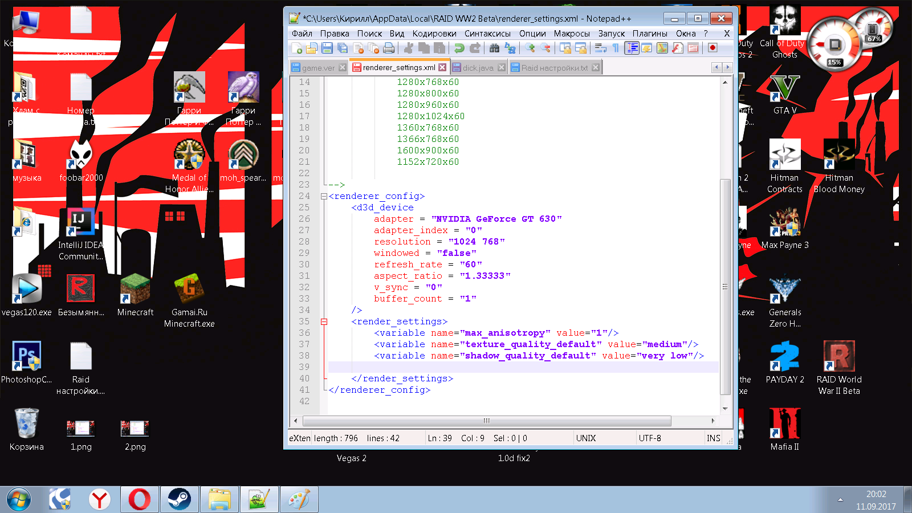Open the Function List panel icon

tap(678, 48)
